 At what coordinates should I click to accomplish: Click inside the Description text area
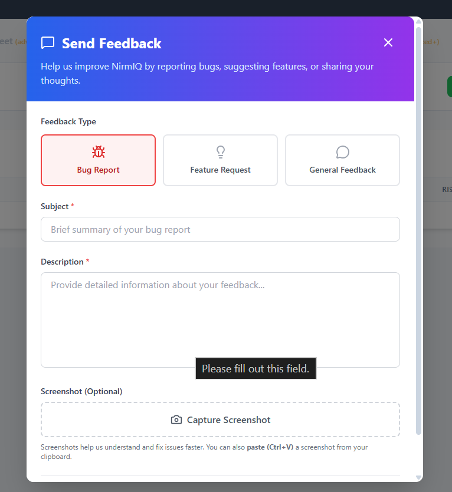220,320
